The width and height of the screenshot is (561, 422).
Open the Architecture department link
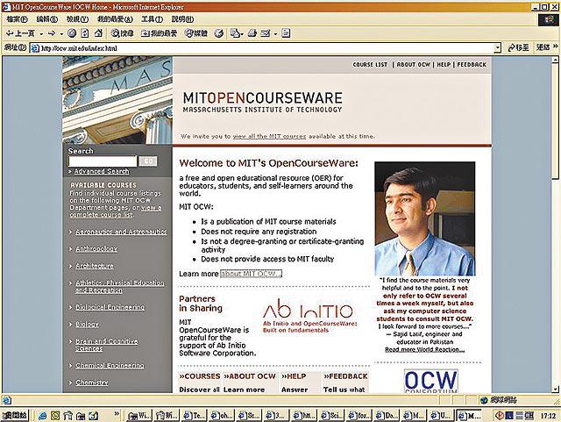(95, 266)
